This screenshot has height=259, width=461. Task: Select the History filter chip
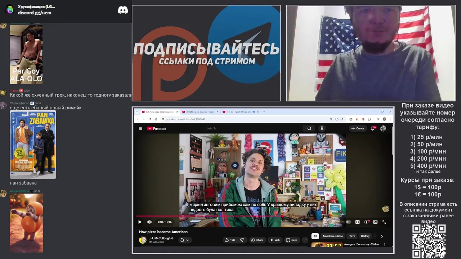(x=365, y=236)
